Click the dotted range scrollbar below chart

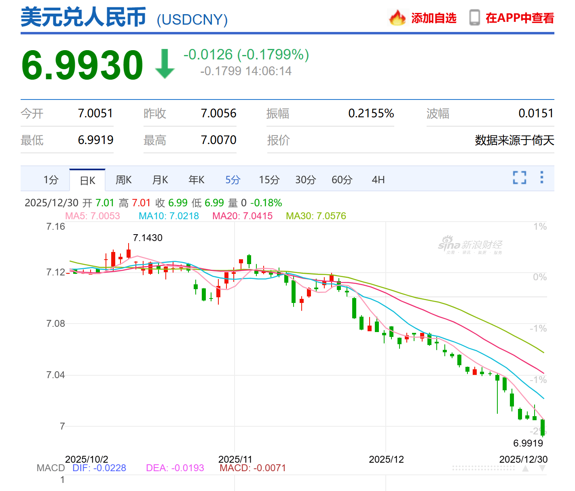point(483,468)
